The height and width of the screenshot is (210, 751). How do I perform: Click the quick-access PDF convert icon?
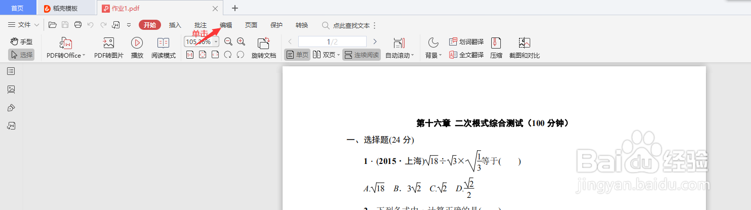click(116, 25)
